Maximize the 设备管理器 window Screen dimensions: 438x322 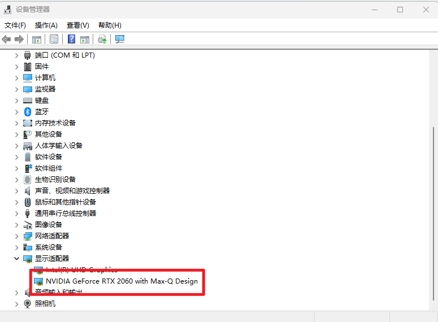400,10
